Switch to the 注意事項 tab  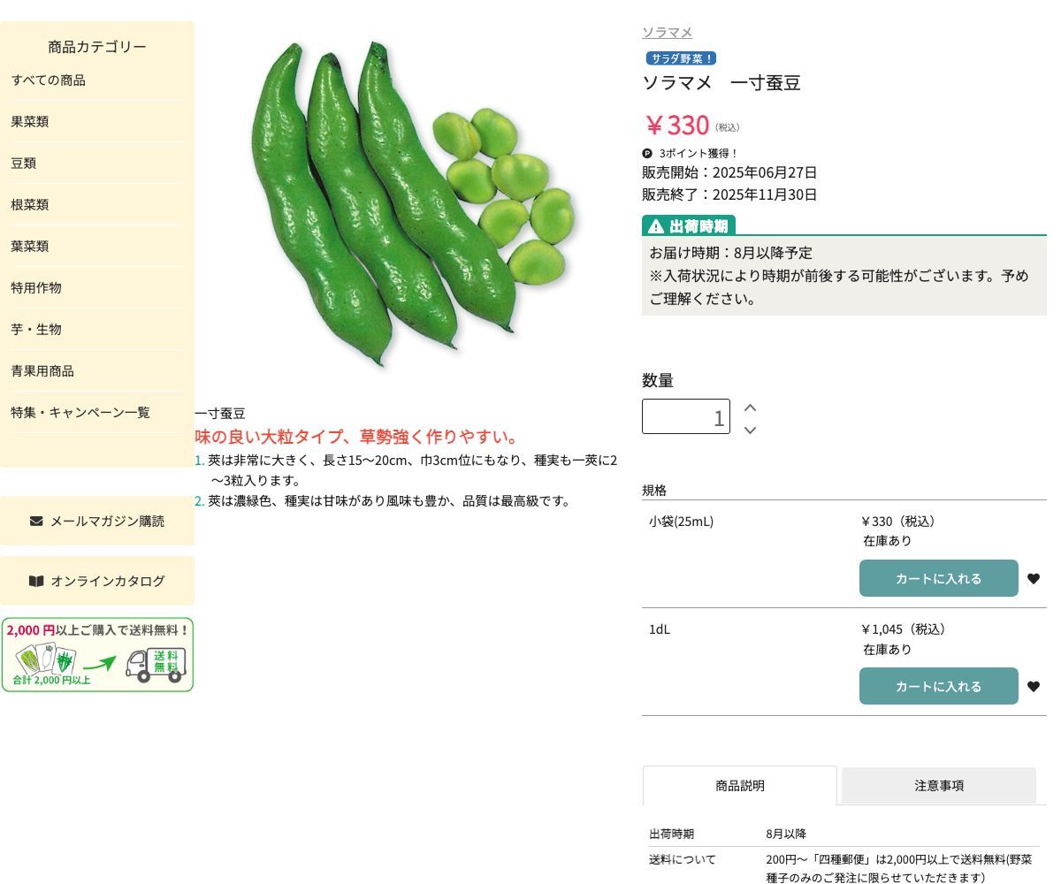click(x=938, y=785)
